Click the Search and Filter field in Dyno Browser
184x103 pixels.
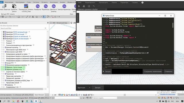tap(22, 28)
